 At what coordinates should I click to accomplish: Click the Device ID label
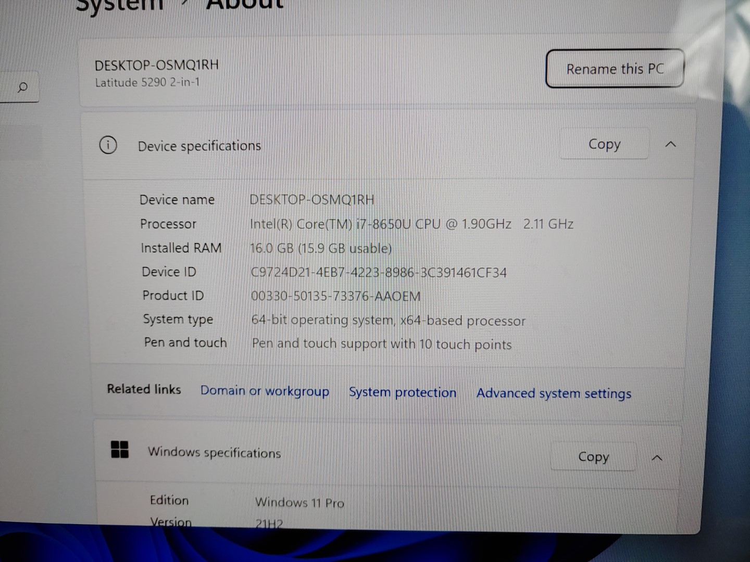169,272
